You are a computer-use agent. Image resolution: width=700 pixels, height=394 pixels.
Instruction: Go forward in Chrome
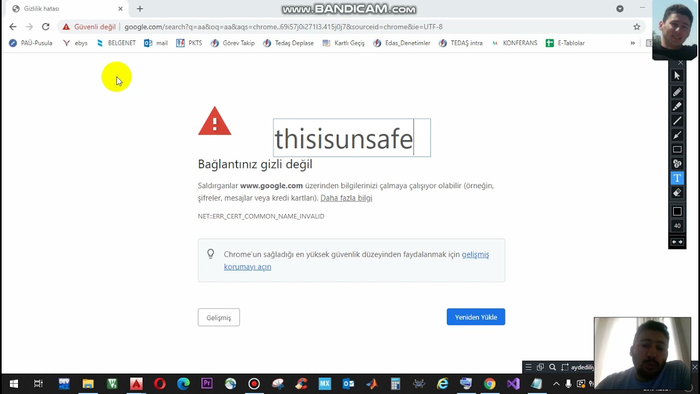pyautogui.click(x=29, y=27)
